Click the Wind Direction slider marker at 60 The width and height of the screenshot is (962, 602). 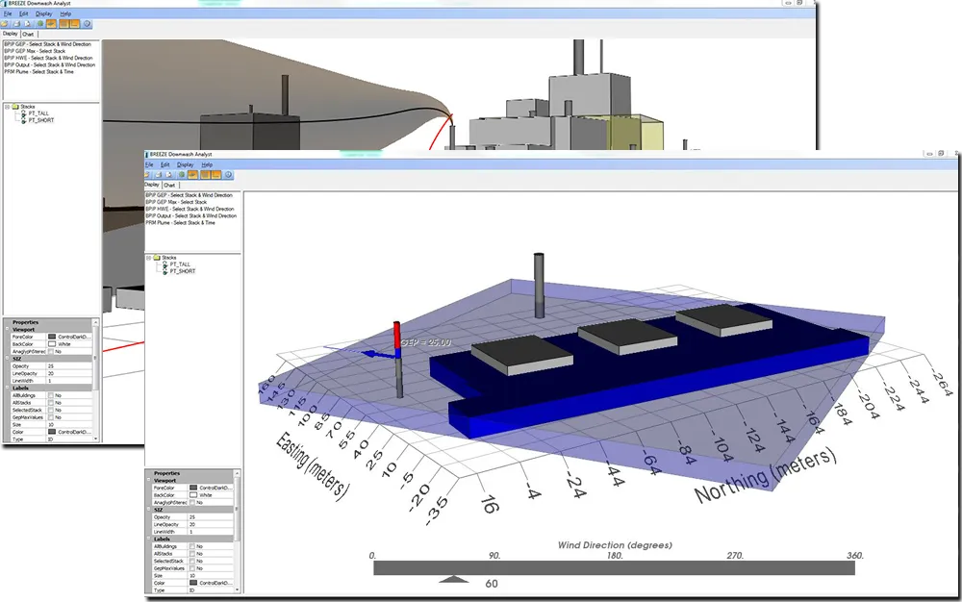tap(453, 580)
